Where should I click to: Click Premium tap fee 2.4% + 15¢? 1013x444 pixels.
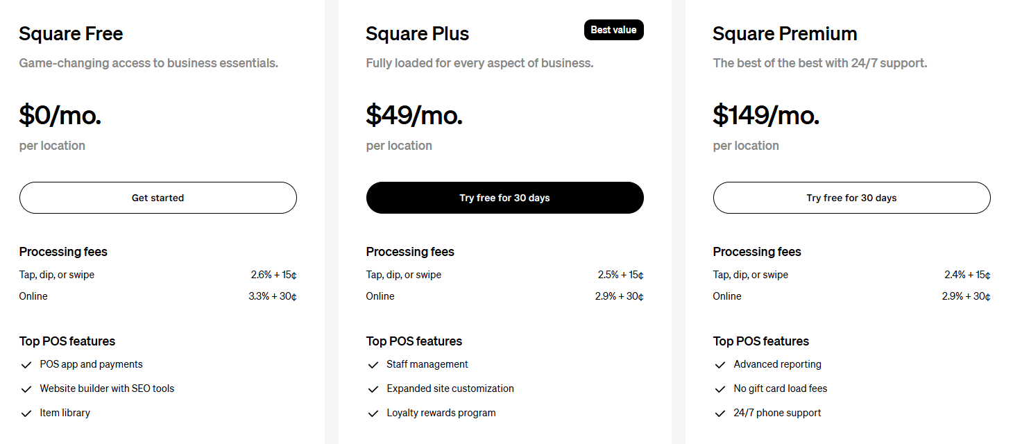pyautogui.click(x=967, y=275)
